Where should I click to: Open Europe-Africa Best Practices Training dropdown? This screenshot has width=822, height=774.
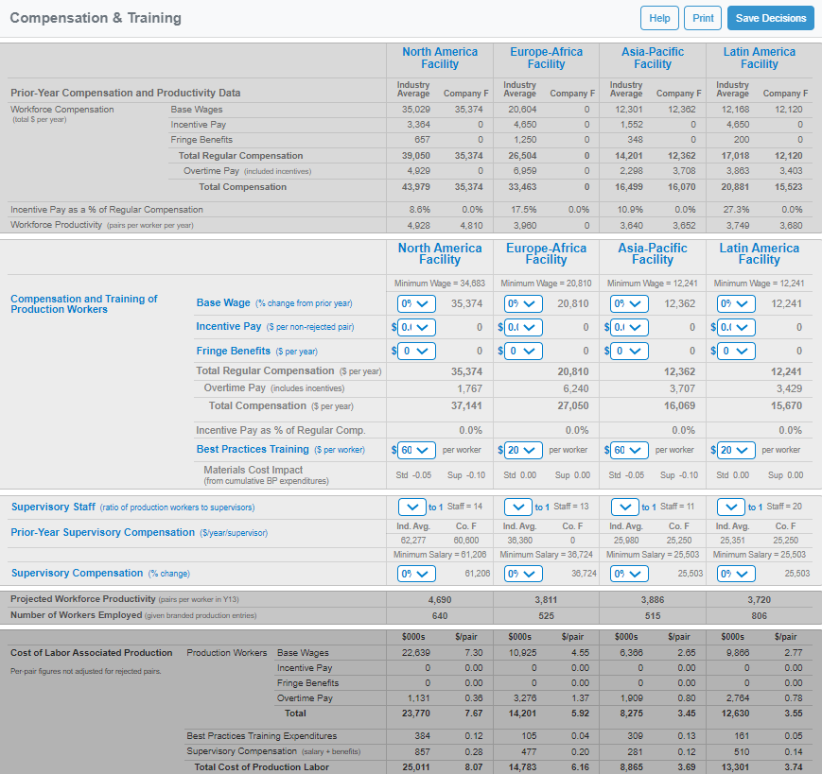(523, 450)
